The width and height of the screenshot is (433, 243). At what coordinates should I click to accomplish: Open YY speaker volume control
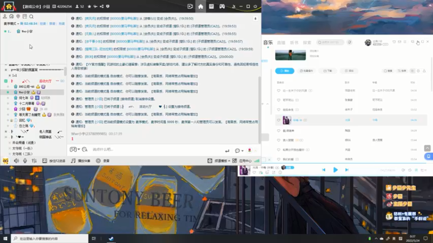16,160
